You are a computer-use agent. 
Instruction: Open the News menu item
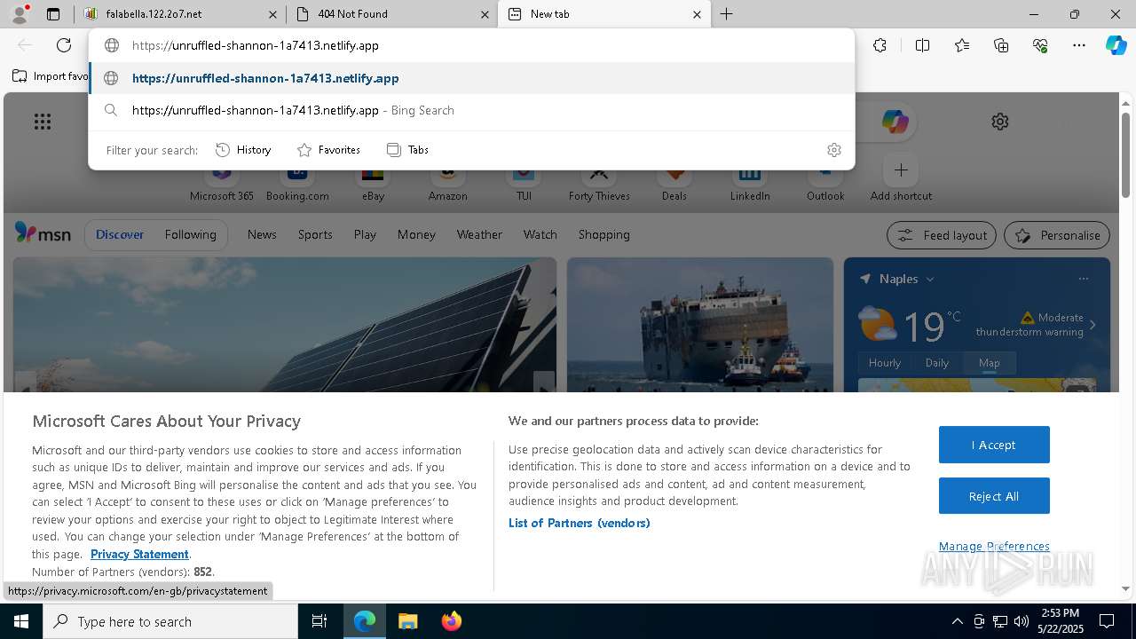pos(262,234)
